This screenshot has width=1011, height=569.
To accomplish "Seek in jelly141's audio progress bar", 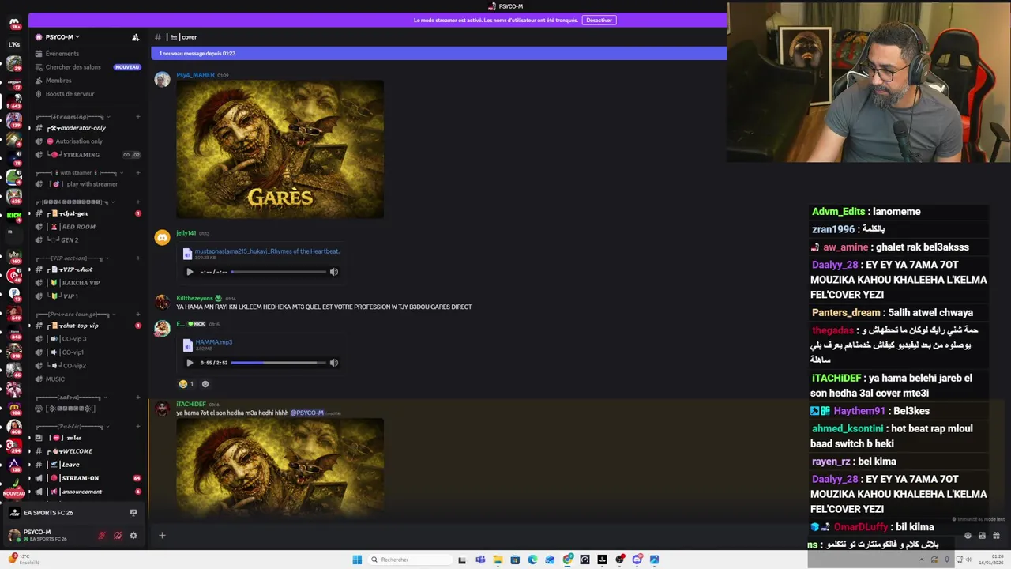I will coord(278,272).
